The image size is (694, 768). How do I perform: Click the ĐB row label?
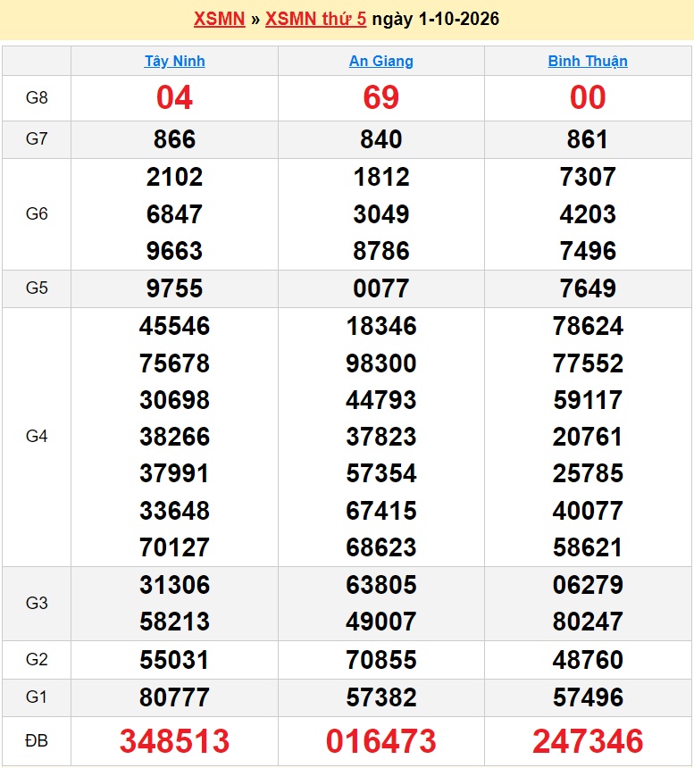[x=37, y=741]
